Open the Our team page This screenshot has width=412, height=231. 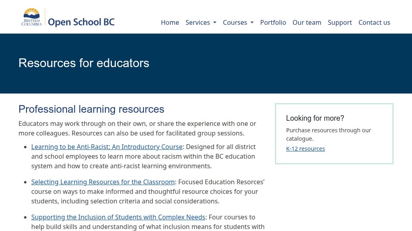pos(307,22)
